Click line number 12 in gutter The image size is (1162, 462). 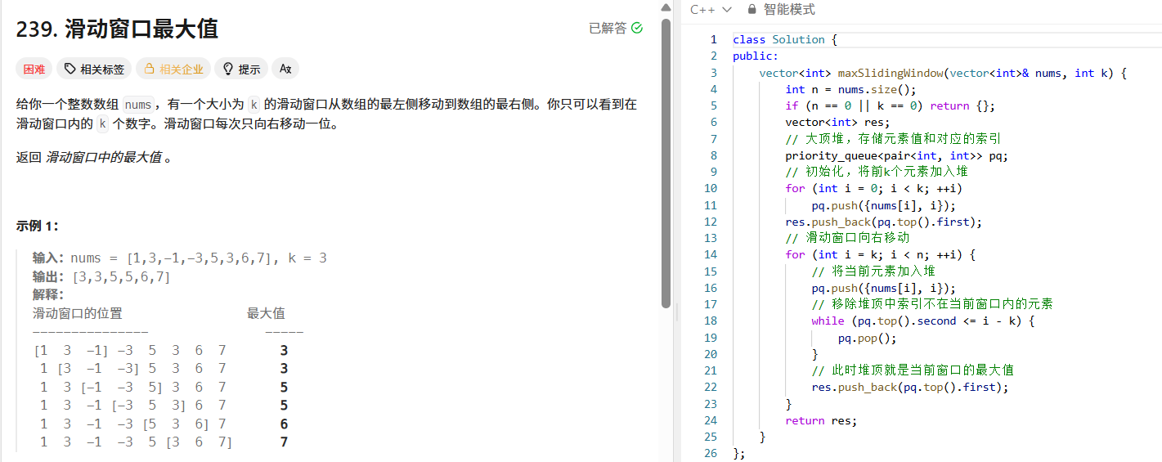[x=710, y=222]
